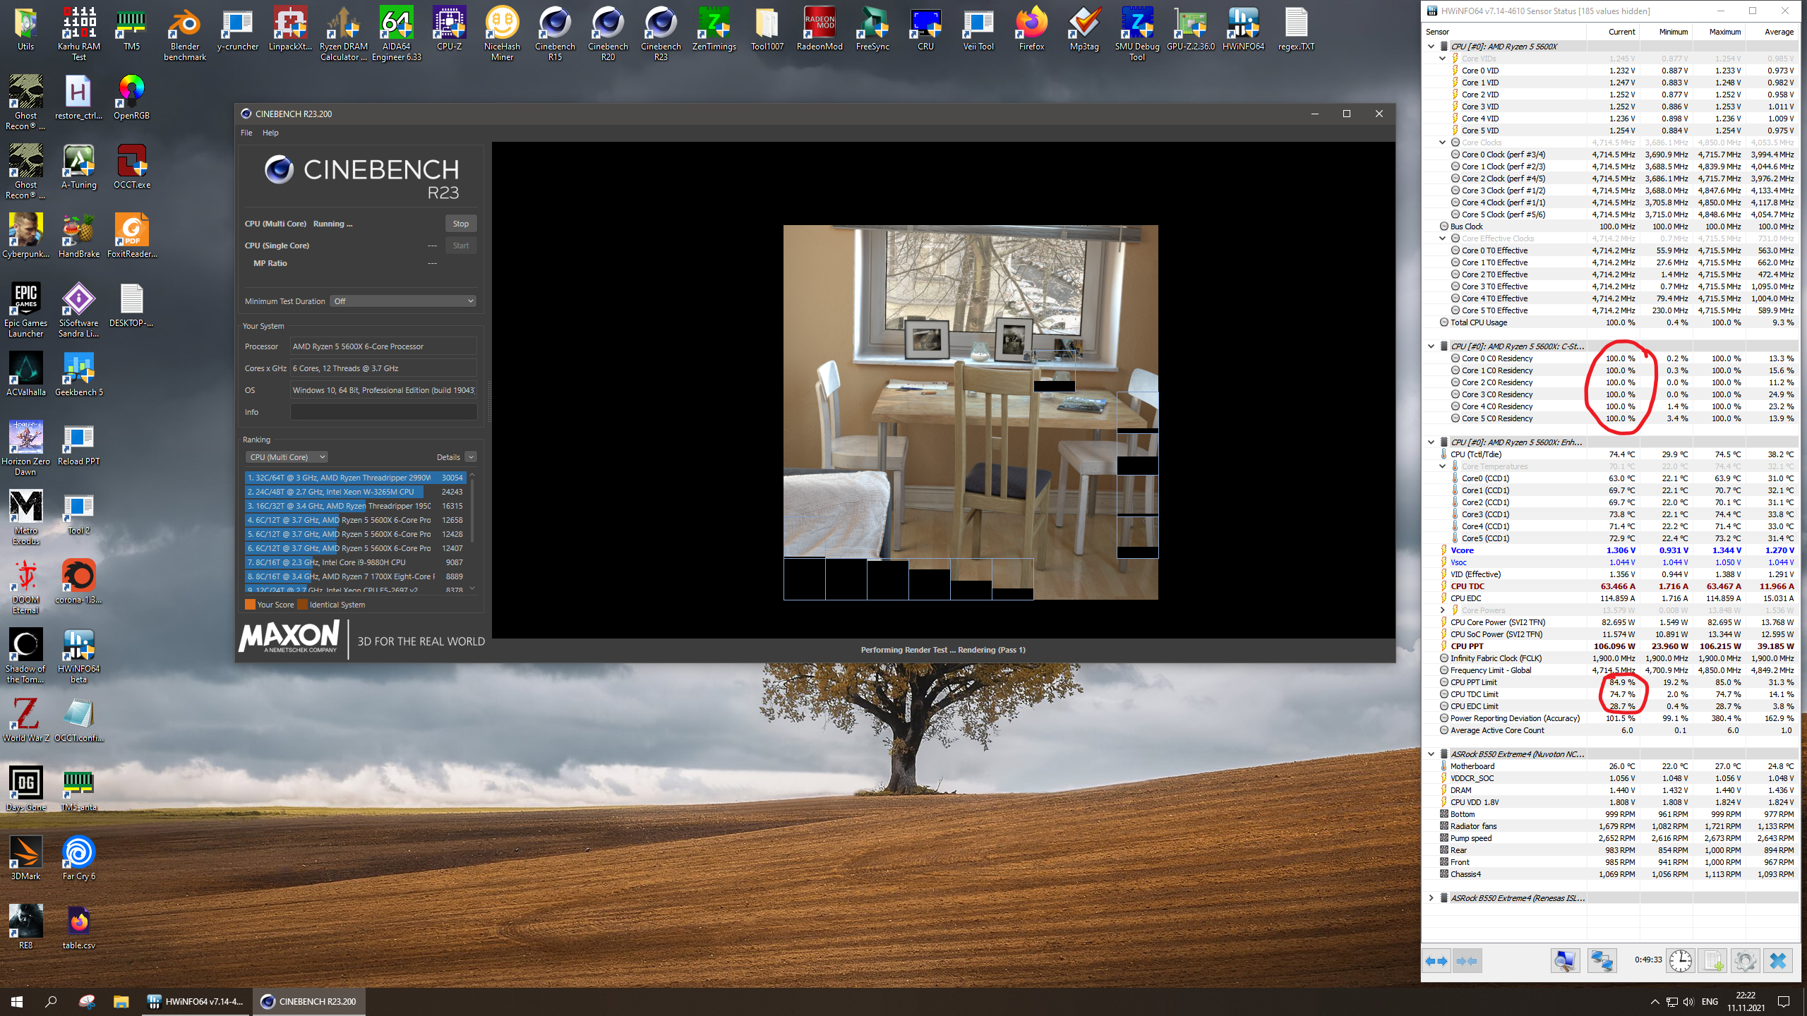This screenshot has height=1016, width=1807.
Task: Open Cinebench File menu
Action: click(246, 133)
